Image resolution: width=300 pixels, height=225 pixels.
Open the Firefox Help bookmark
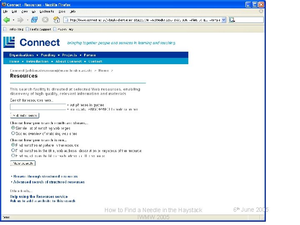pos(14,29)
